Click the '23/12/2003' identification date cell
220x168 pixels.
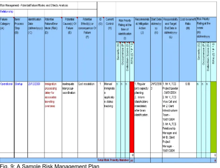click(36, 117)
